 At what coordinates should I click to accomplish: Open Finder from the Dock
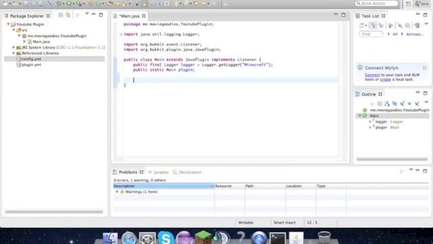(110, 238)
